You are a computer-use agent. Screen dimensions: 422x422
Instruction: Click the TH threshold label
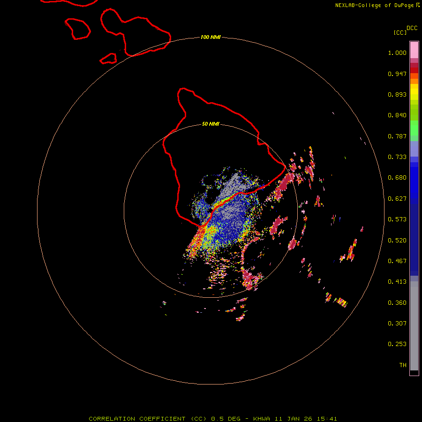[x=403, y=365]
